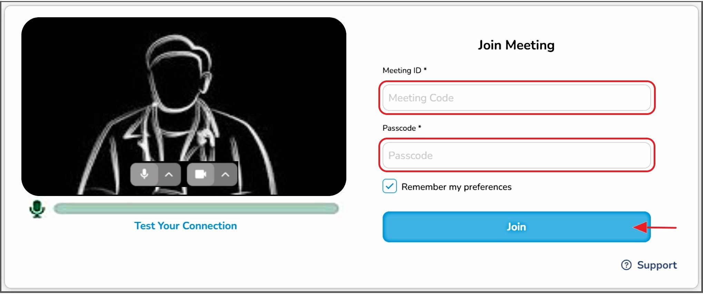The width and height of the screenshot is (703, 294).
Task: Open the camera options chevron
Action: [225, 175]
